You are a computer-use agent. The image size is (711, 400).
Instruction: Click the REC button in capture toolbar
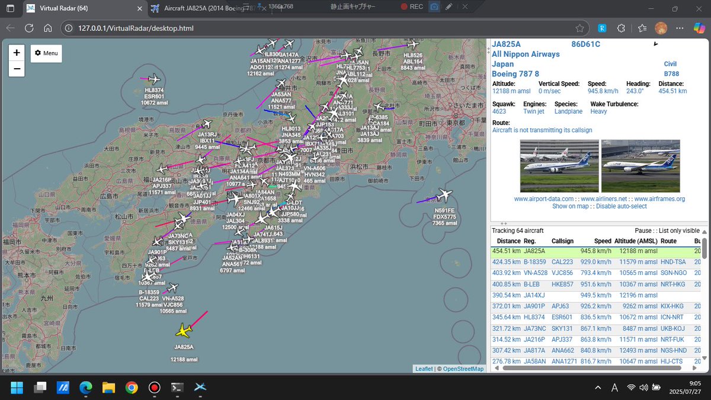[412, 7]
